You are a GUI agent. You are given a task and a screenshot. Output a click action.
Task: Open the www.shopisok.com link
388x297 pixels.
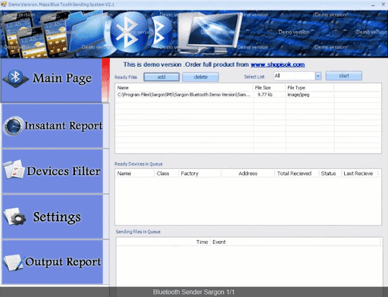tap(277, 64)
